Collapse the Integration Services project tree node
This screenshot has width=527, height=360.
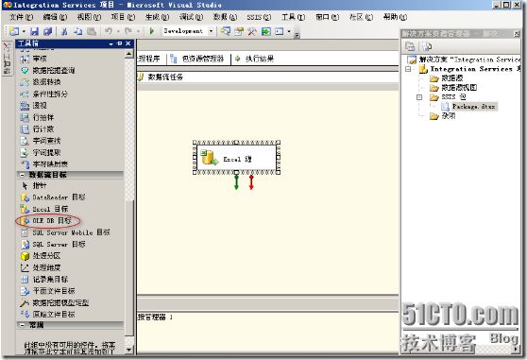tap(408, 69)
